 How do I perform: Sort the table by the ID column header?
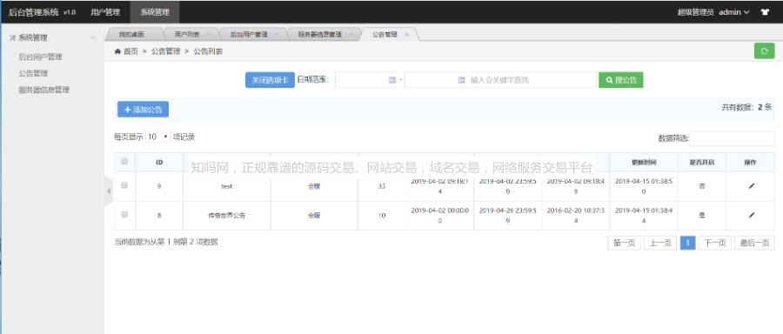[x=159, y=163]
